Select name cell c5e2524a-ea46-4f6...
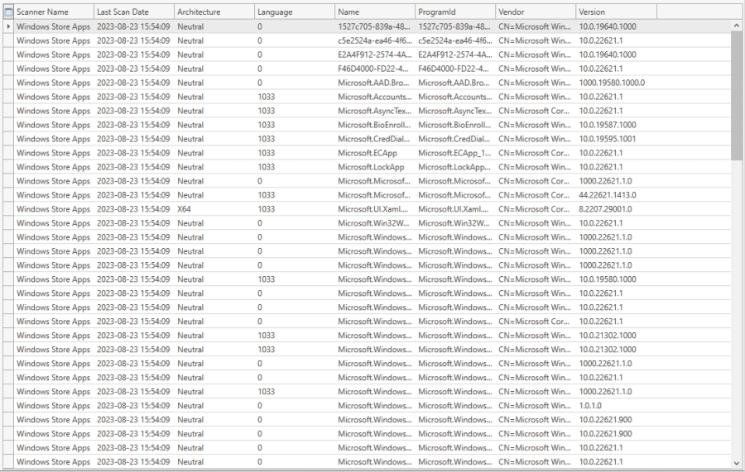 [x=374, y=41]
